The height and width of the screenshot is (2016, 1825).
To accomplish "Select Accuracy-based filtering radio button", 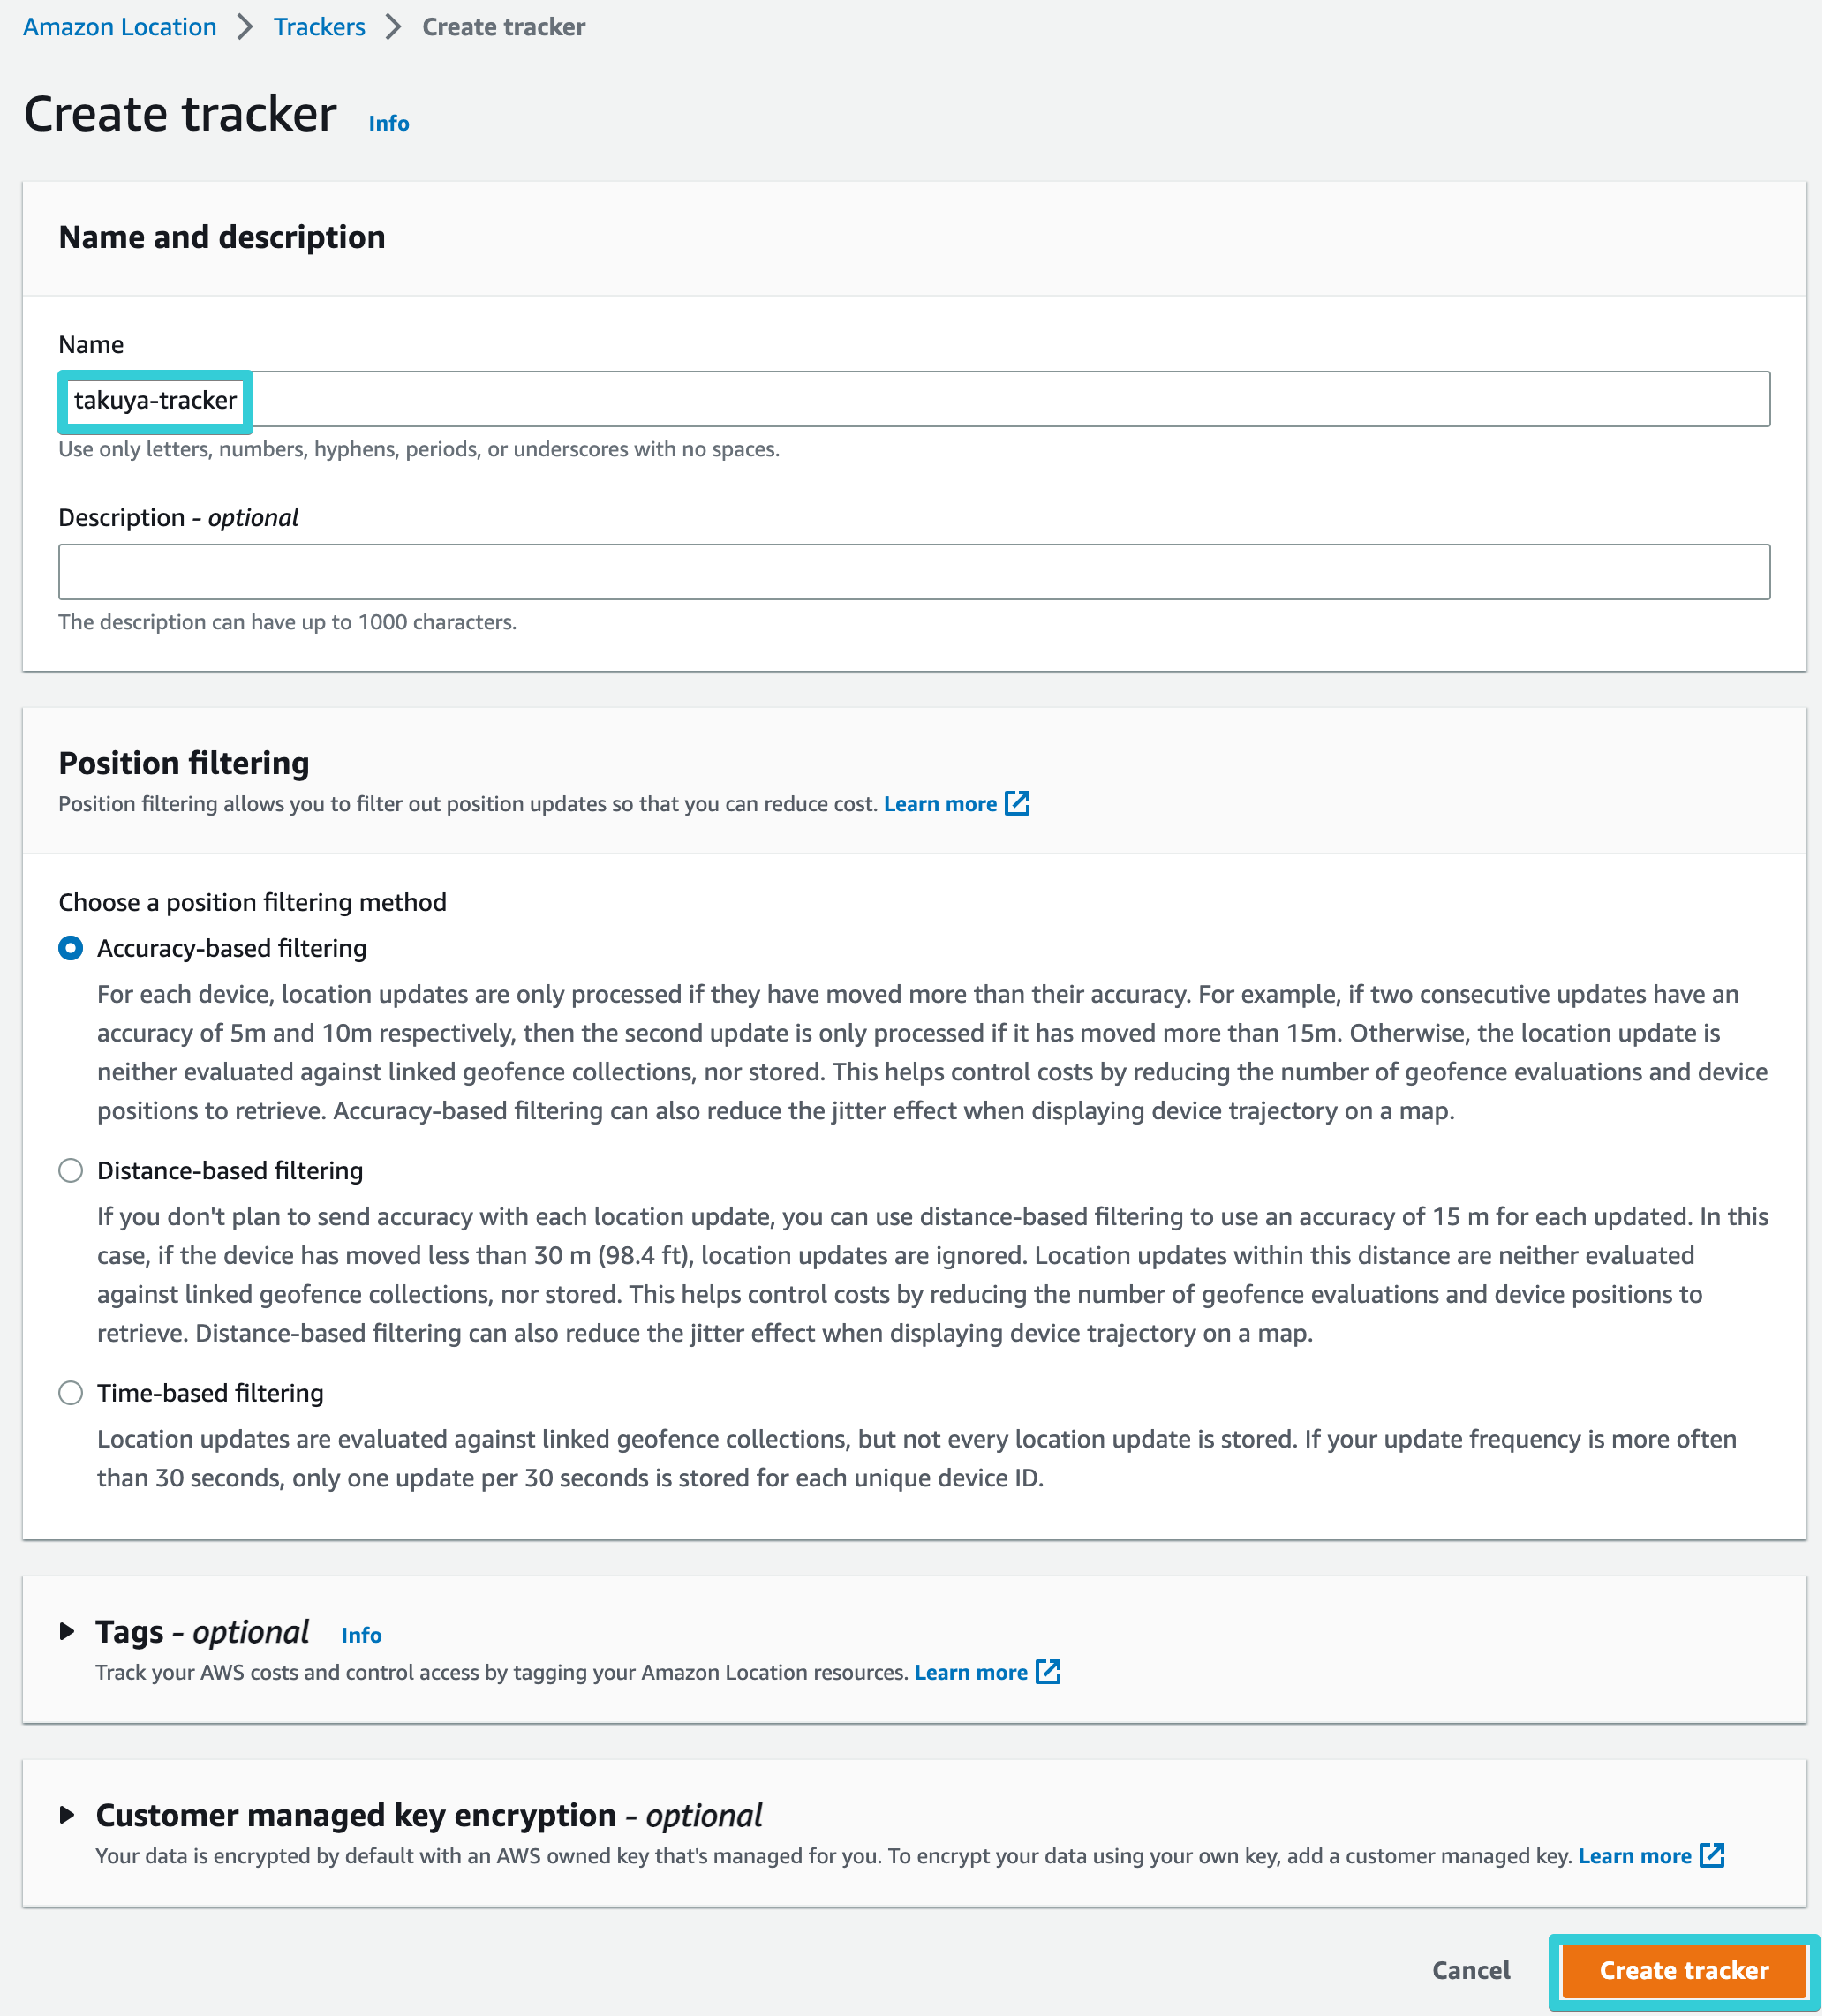I will point(70,948).
